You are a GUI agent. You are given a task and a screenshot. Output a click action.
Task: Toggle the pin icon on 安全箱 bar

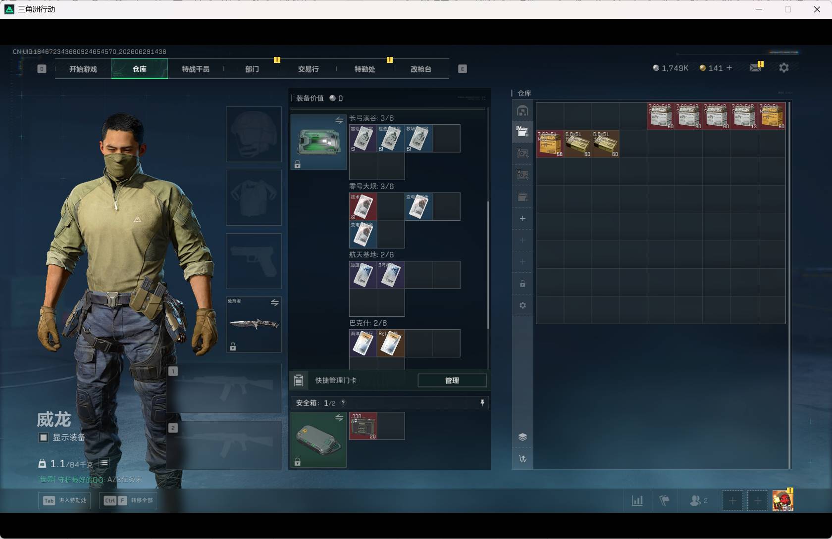(482, 403)
